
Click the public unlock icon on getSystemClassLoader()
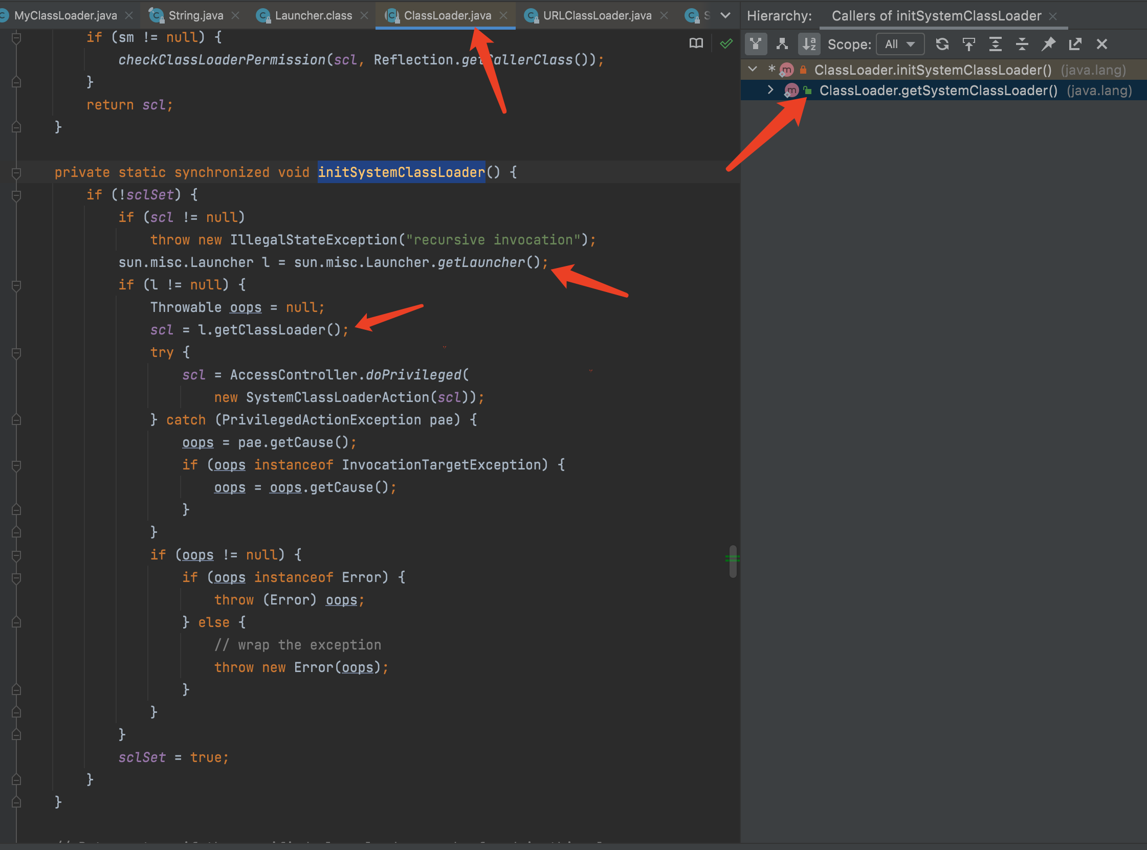coord(808,91)
